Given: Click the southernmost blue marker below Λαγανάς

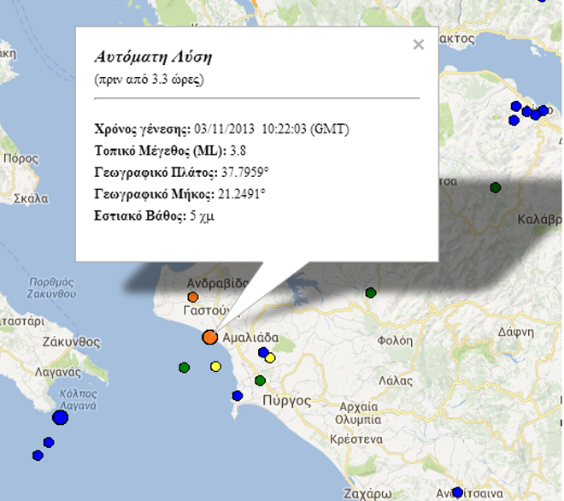Looking at the screenshot, I should [37, 456].
